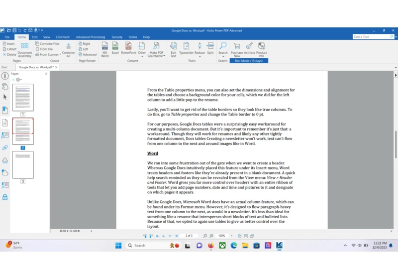Viewport: 398px width, 279px height.
Task: Delete pages using the Delete button
Action: pos(9,54)
